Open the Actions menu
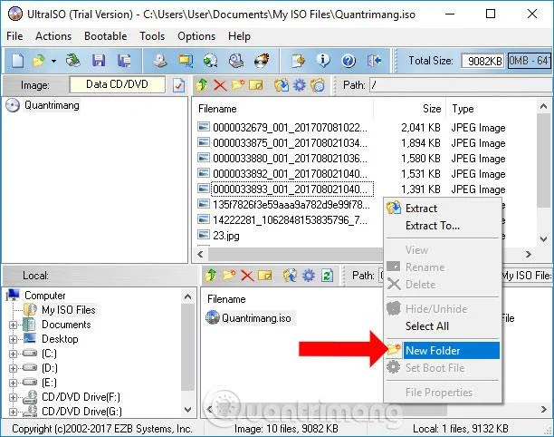The width and height of the screenshot is (554, 437). 53,36
